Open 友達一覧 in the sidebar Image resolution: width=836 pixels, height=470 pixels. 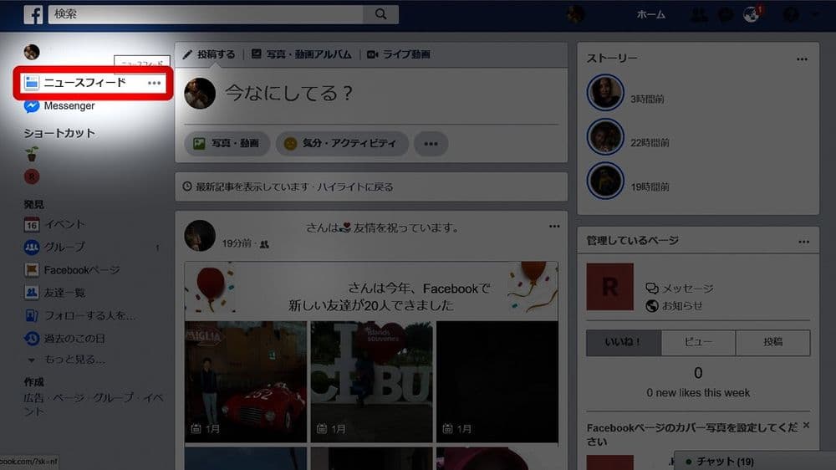point(64,293)
